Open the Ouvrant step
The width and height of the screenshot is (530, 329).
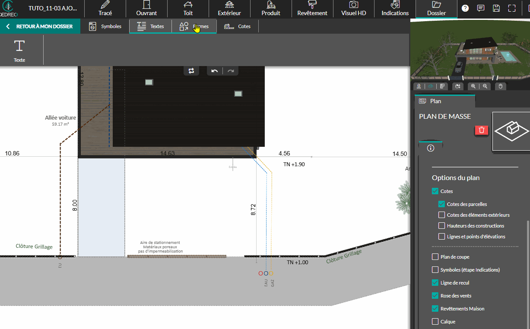(x=146, y=9)
